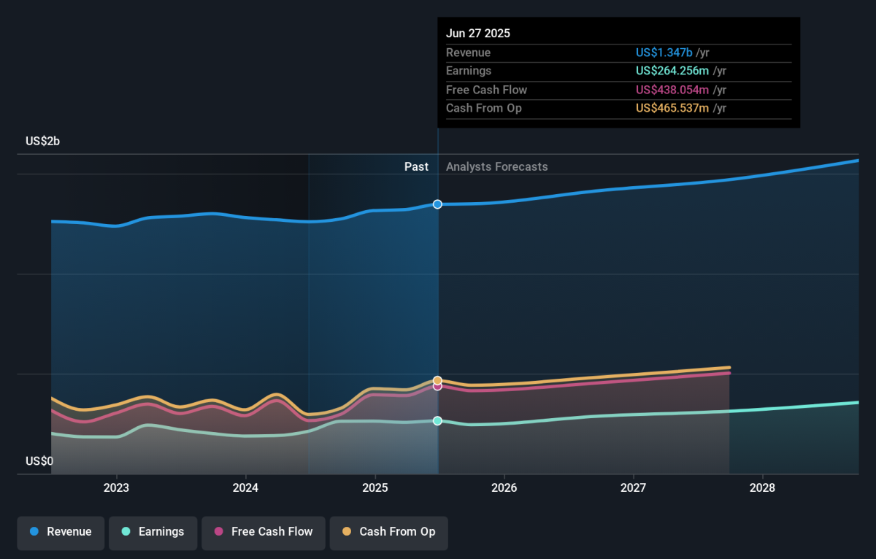Click the Free Cash Flow data point marker
The height and width of the screenshot is (559, 876).
tap(437, 387)
